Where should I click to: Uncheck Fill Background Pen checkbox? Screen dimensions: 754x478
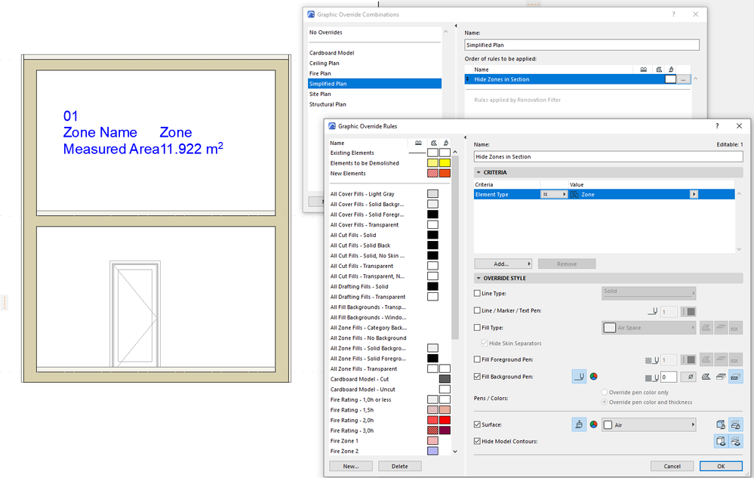click(477, 377)
